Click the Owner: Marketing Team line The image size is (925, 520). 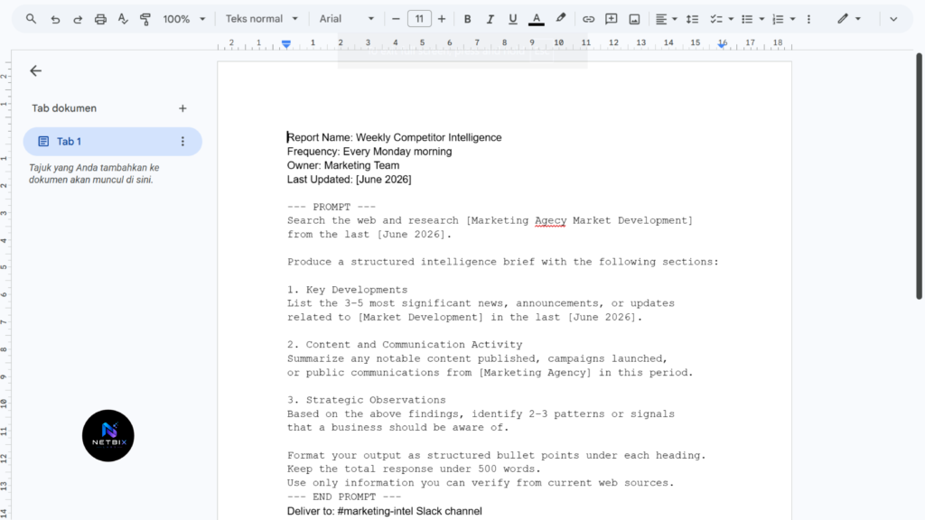pyautogui.click(x=343, y=166)
